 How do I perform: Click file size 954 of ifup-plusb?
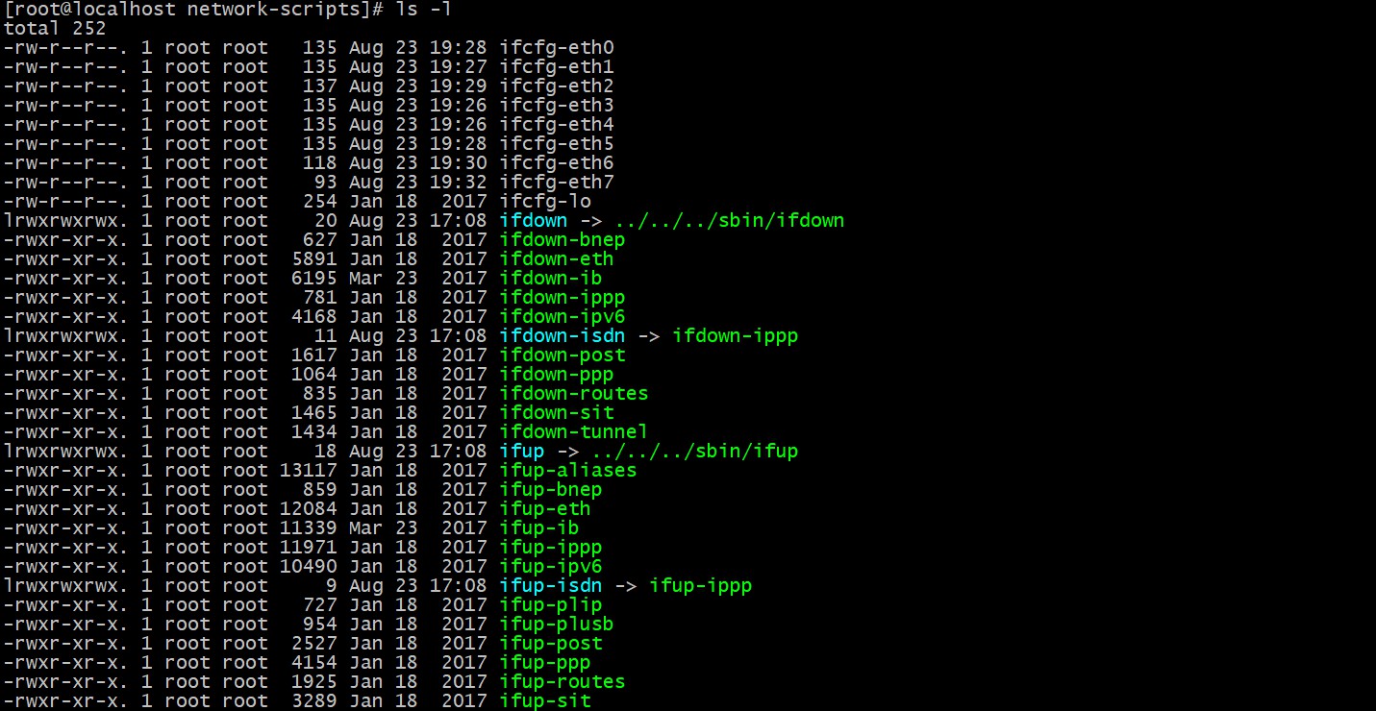[320, 625]
